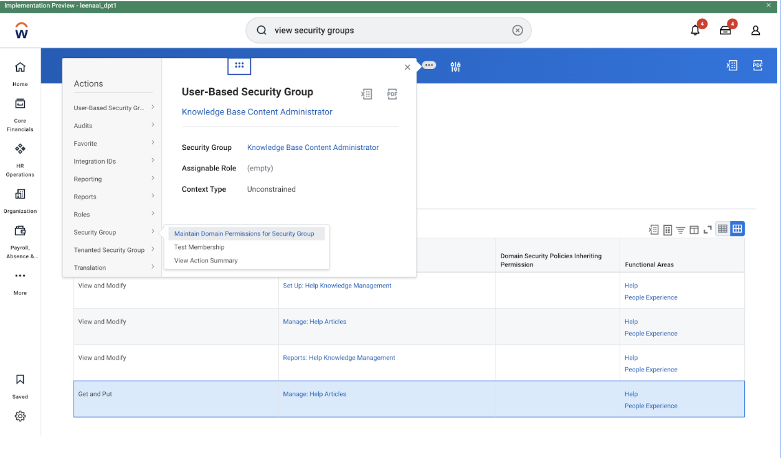Export page to PDF from blue header
Image resolution: width=781 pixels, height=458 pixels.
point(757,65)
